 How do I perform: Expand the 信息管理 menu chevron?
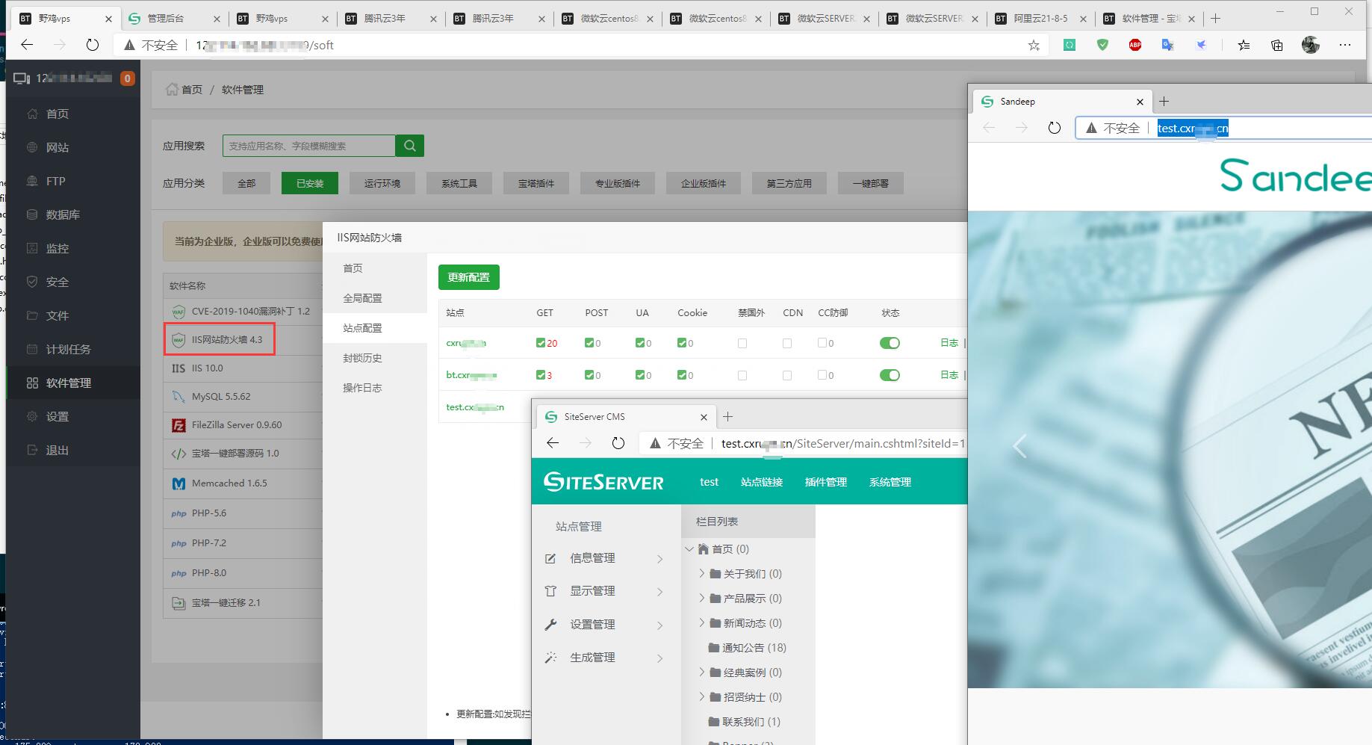[x=660, y=559]
